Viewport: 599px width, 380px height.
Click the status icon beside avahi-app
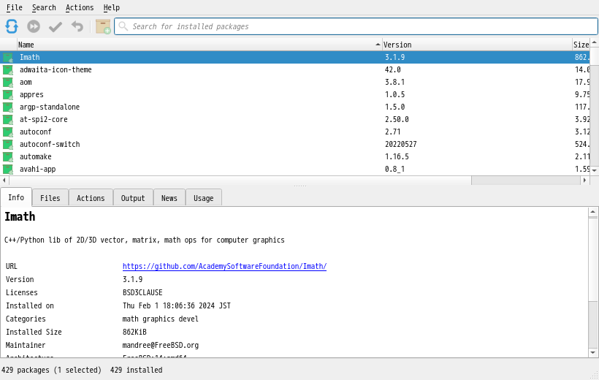point(8,169)
